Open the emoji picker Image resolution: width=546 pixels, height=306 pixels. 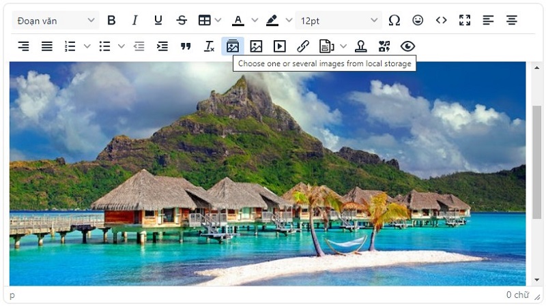click(418, 20)
